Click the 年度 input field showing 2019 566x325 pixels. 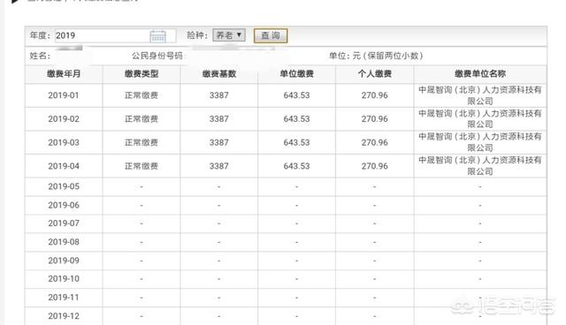tap(115, 35)
